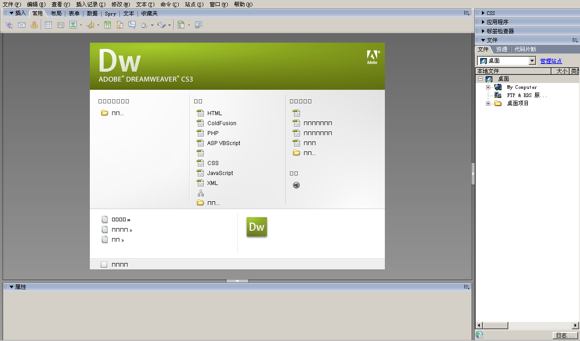Click the 日志... button
Image resolution: width=580 pixels, height=341 pixels.
coord(565,336)
